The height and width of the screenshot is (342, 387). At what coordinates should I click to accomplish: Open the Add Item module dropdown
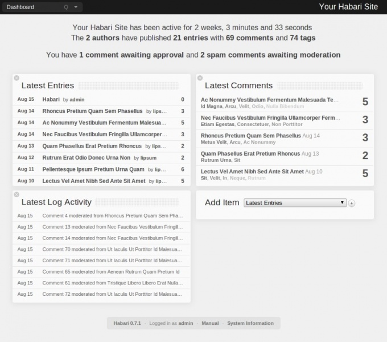(x=295, y=203)
